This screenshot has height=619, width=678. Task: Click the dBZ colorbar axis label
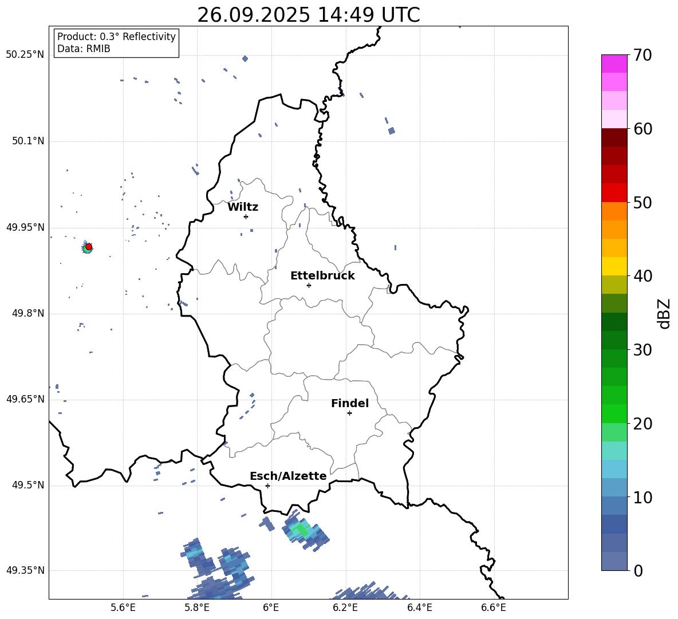664,313
